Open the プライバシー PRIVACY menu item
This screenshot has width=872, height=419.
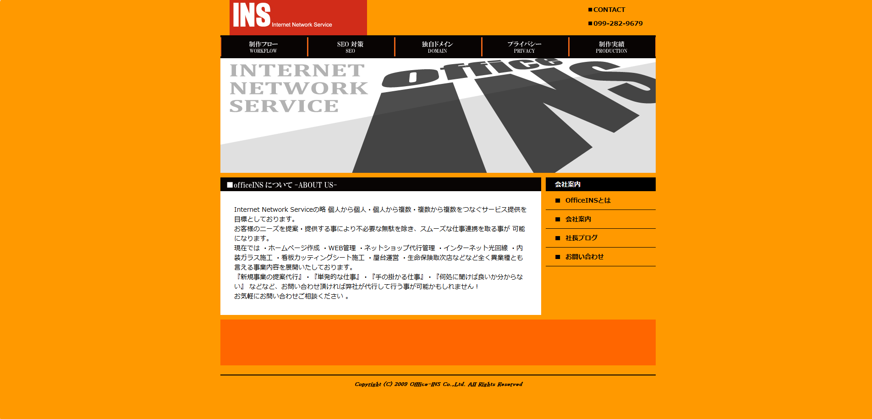click(525, 47)
